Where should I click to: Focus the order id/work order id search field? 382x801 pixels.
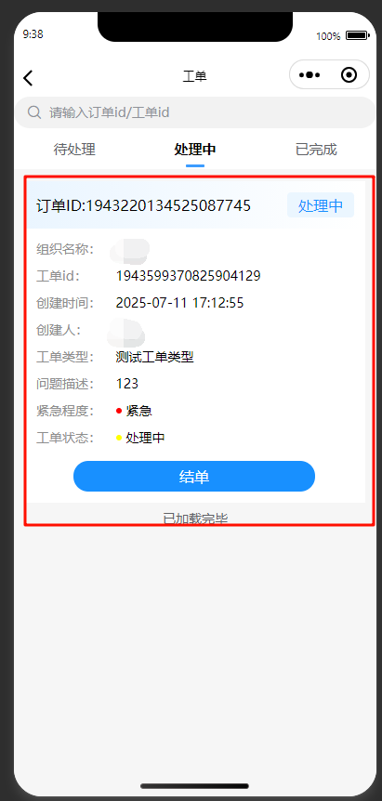click(195, 112)
